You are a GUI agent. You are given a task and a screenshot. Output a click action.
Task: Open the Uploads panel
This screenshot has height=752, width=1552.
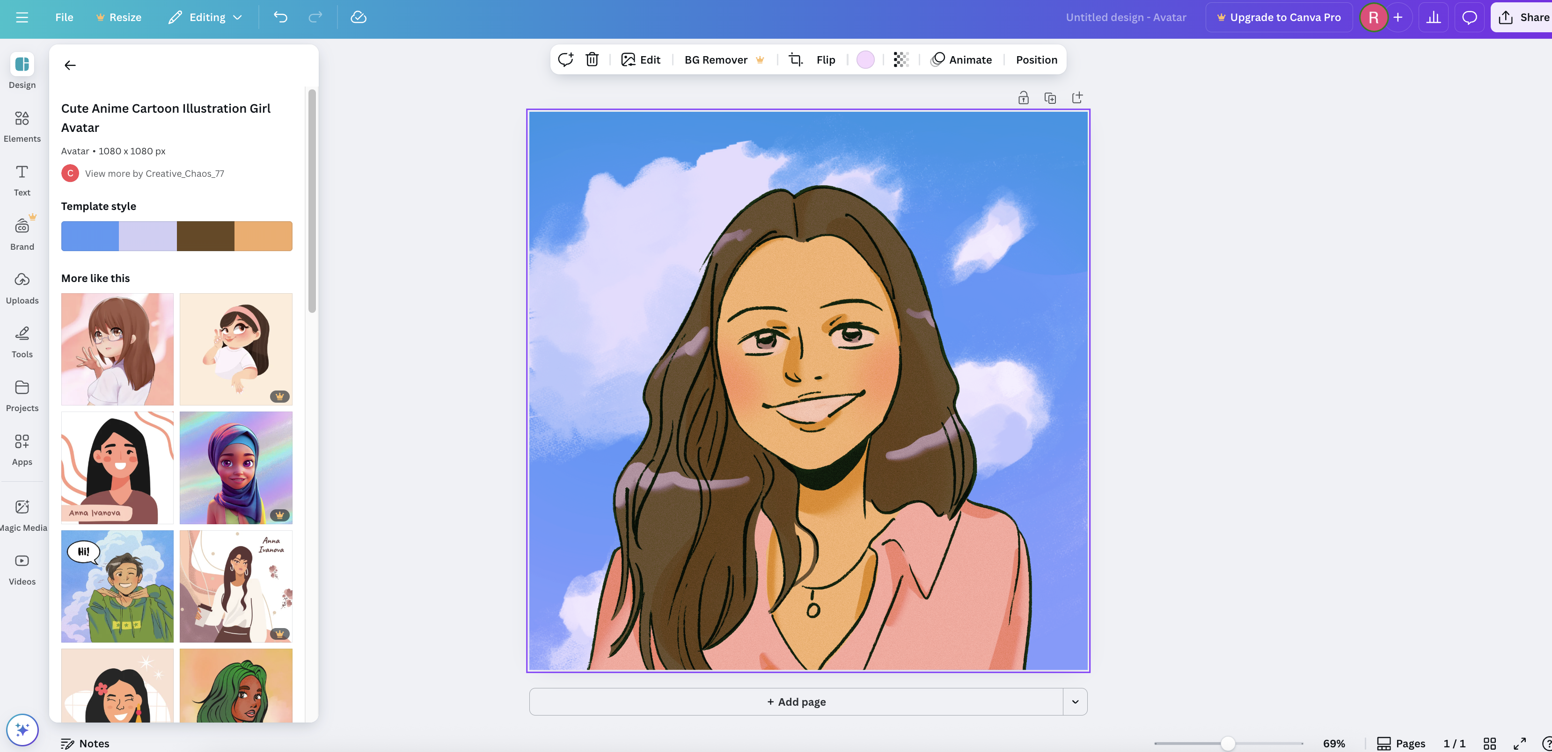[x=22, y=287]
